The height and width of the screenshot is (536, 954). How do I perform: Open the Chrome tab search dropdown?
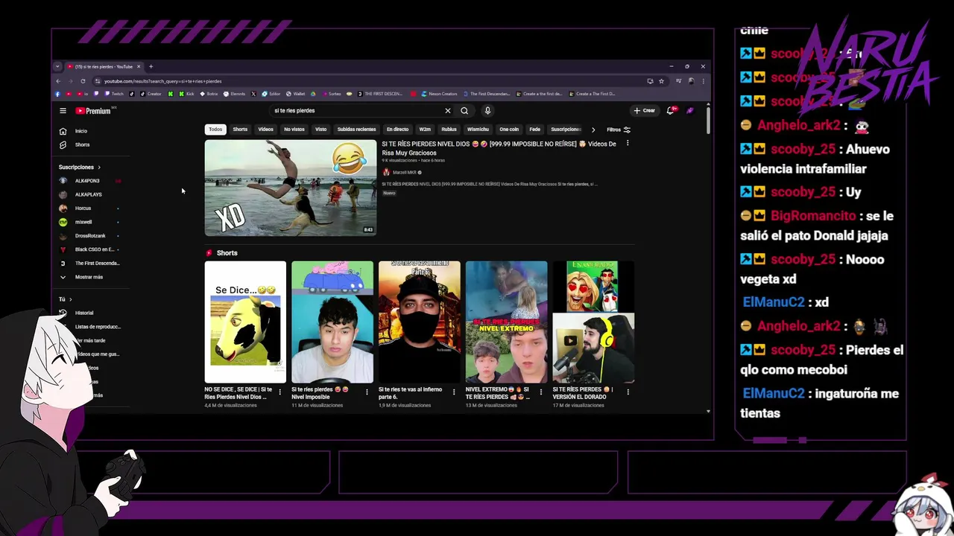(x=57, y=66)
